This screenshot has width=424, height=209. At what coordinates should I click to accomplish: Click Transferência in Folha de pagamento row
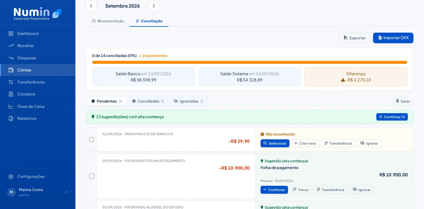[331, 190]
